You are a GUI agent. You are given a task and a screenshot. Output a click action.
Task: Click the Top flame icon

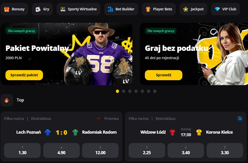(7, 100)
